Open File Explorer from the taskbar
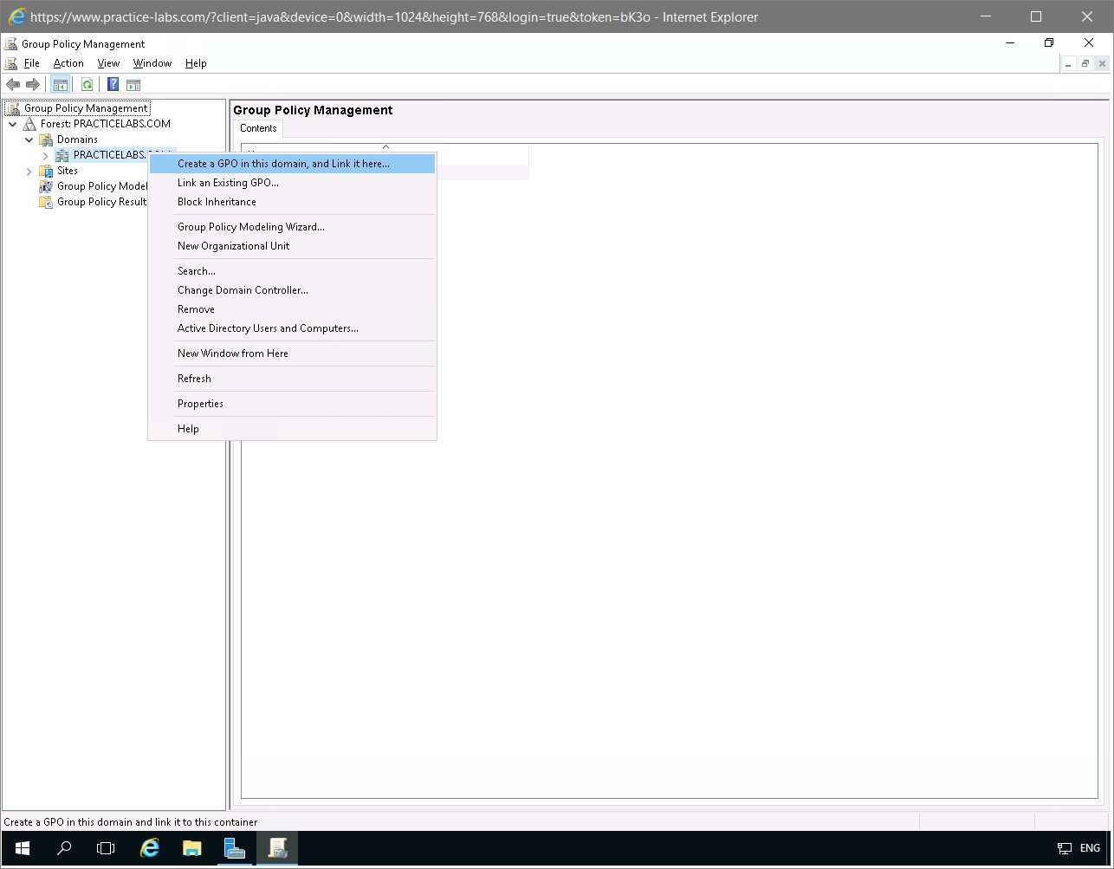 click(x=191, y=848)
